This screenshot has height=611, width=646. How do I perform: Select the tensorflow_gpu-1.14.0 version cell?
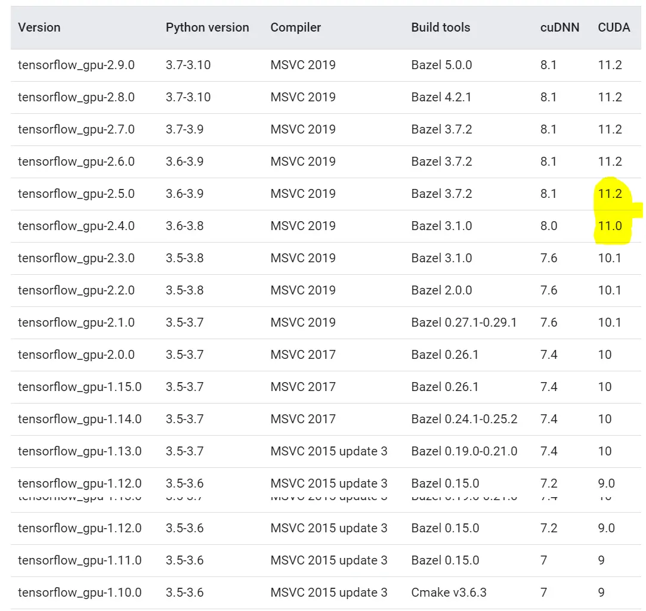79,418
